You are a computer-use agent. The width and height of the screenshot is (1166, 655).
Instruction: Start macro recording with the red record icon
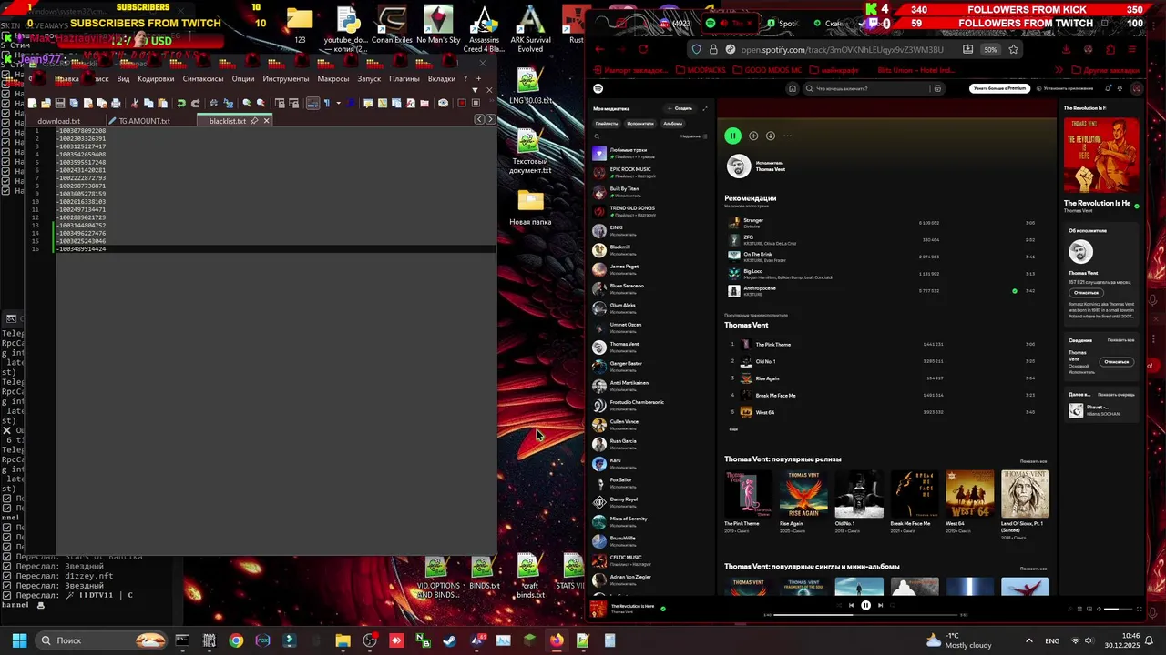coord(462,104)
